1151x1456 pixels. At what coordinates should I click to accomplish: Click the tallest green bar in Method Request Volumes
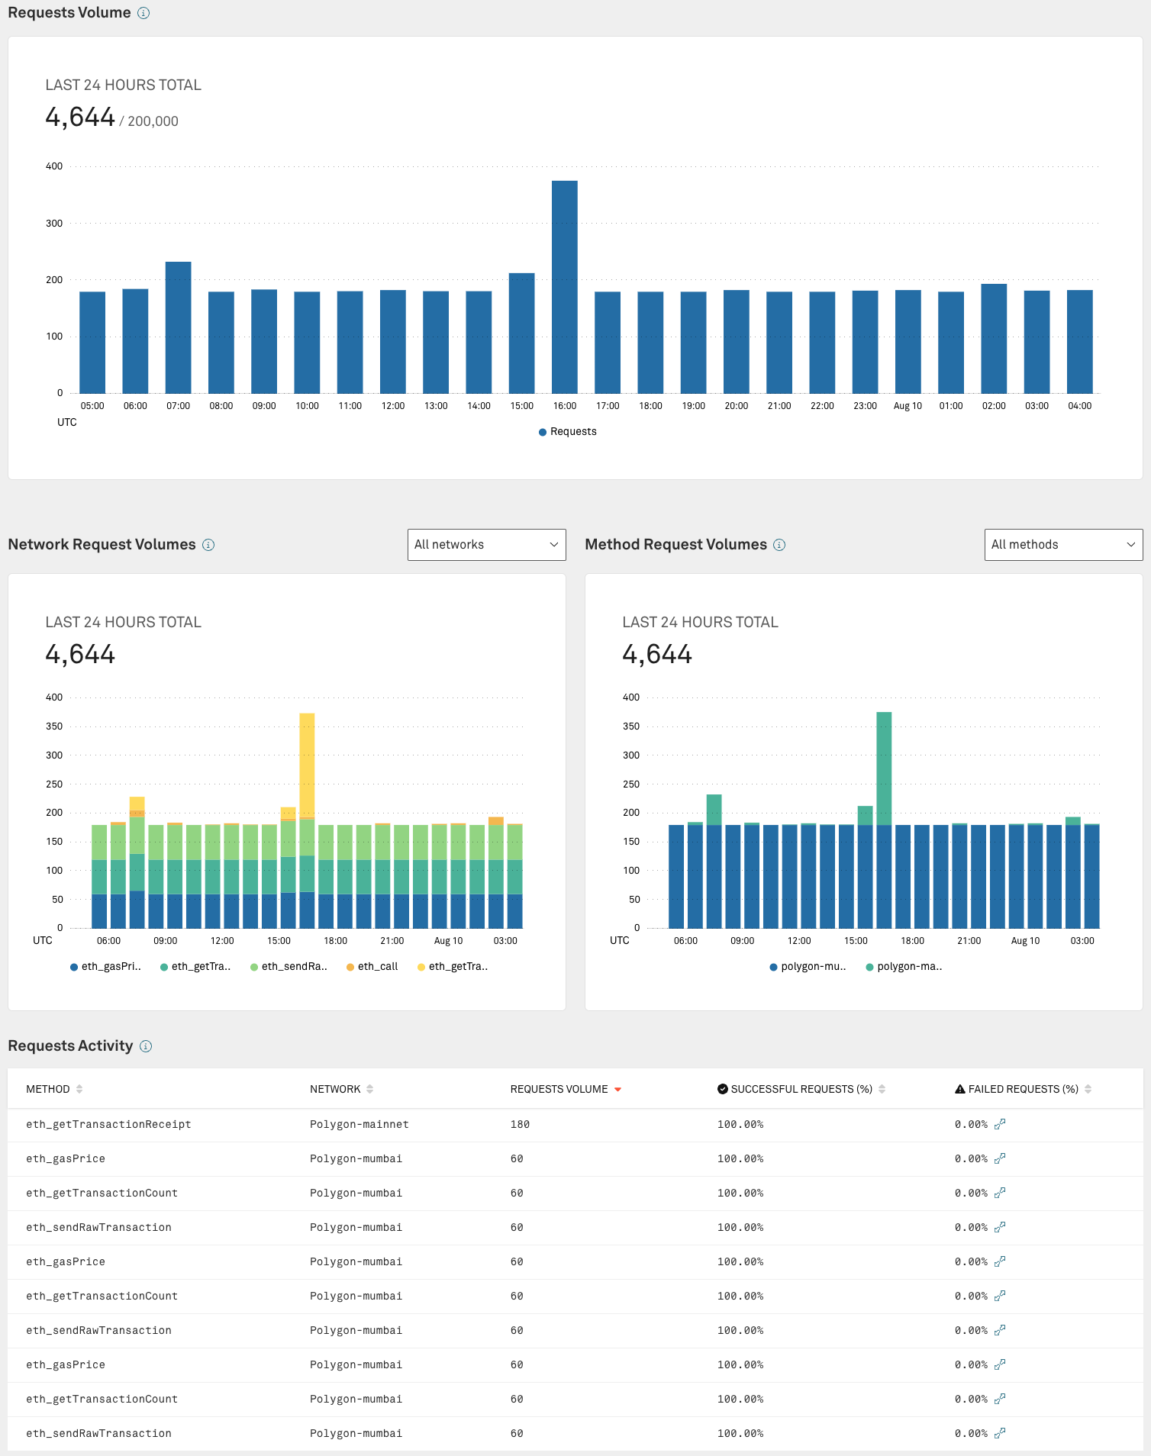pyautogui.click(x=884, y=768)
